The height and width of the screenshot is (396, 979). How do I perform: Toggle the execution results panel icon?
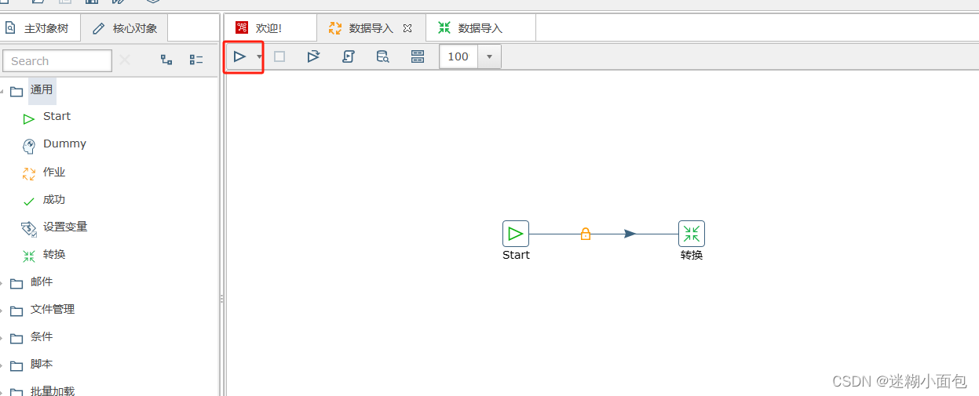coord(418,56)
